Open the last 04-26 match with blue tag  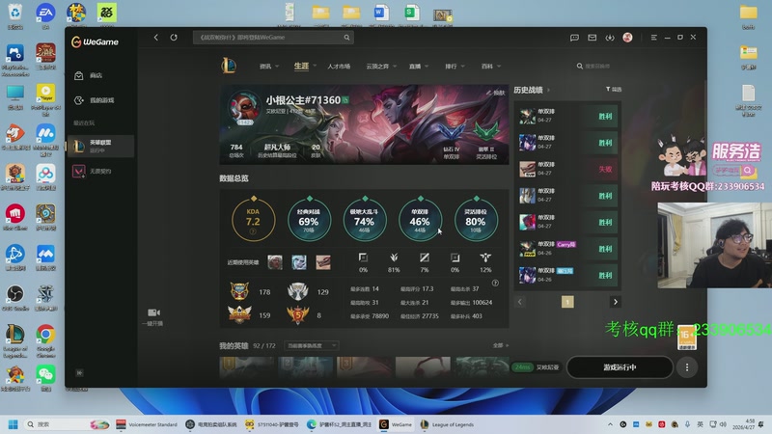(567, 276)
